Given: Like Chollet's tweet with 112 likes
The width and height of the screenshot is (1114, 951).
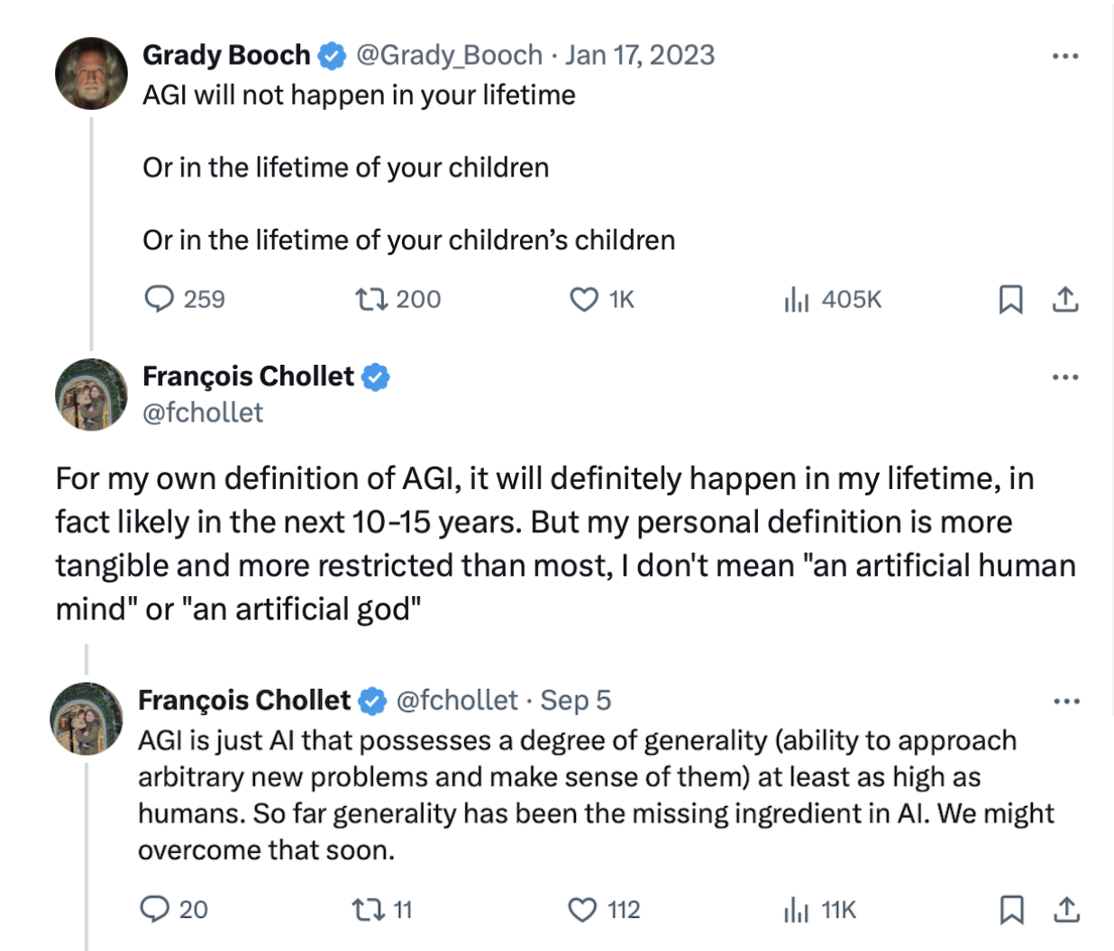Looking at the screenshot, I should click(x=582, y=910).
